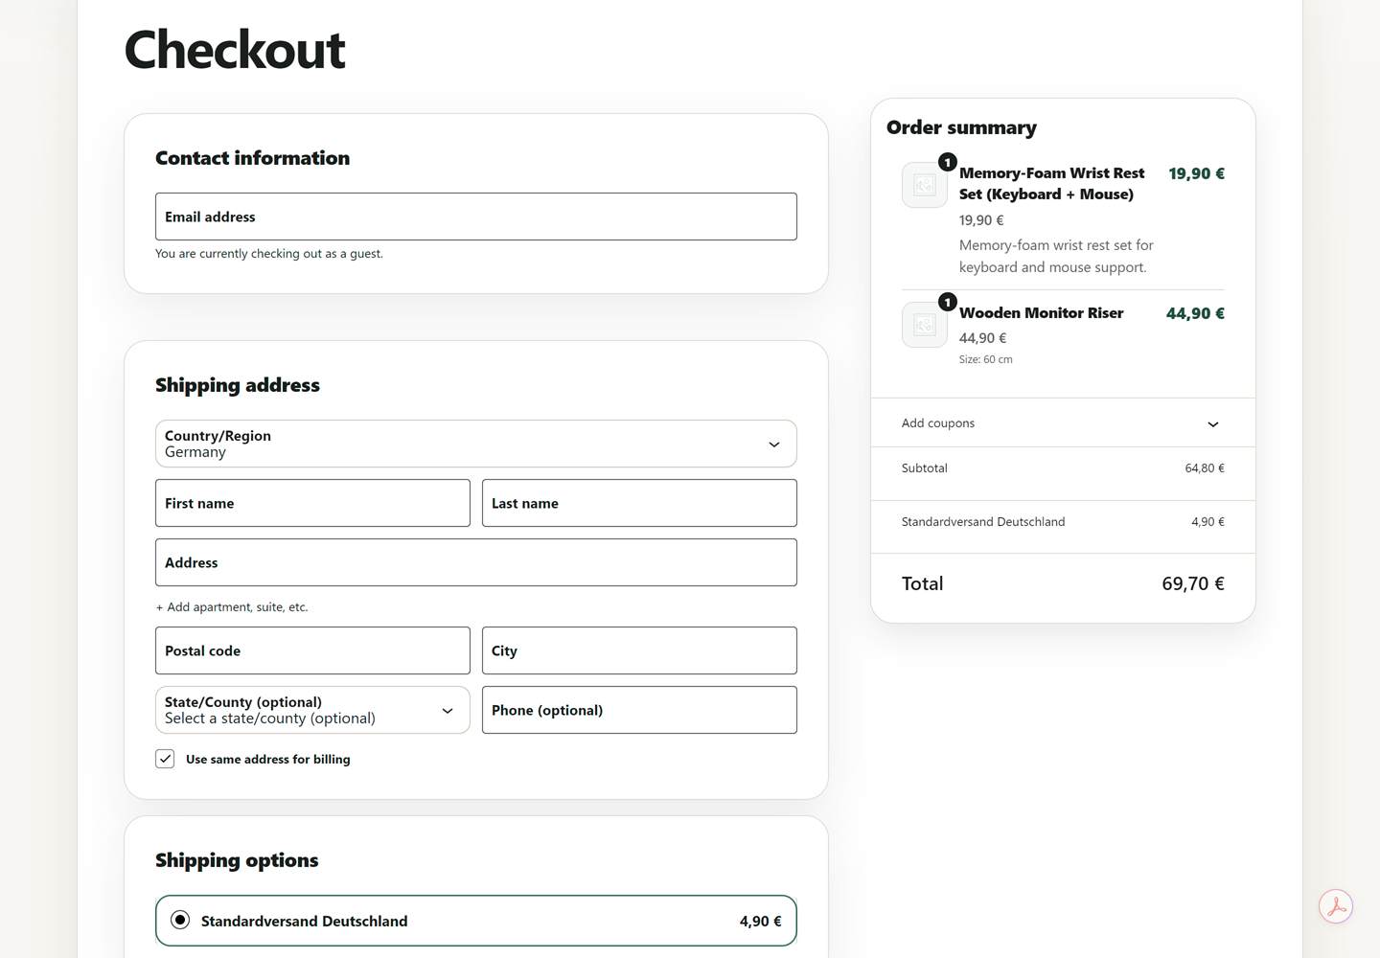
Task: Select Standardversand Deutschland radio button
Action: coord(180,920)
